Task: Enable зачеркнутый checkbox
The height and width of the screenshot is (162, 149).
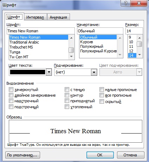Action: pos(11,90)
